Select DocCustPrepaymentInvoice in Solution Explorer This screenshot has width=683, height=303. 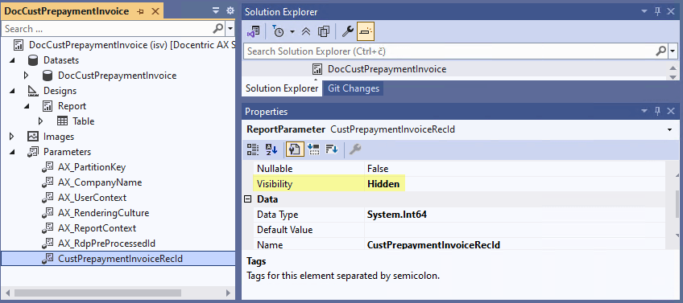tap(387, 69)
